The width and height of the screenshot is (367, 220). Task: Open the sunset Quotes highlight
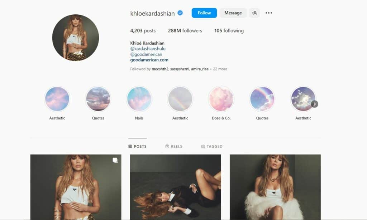[x=98, y=99]
